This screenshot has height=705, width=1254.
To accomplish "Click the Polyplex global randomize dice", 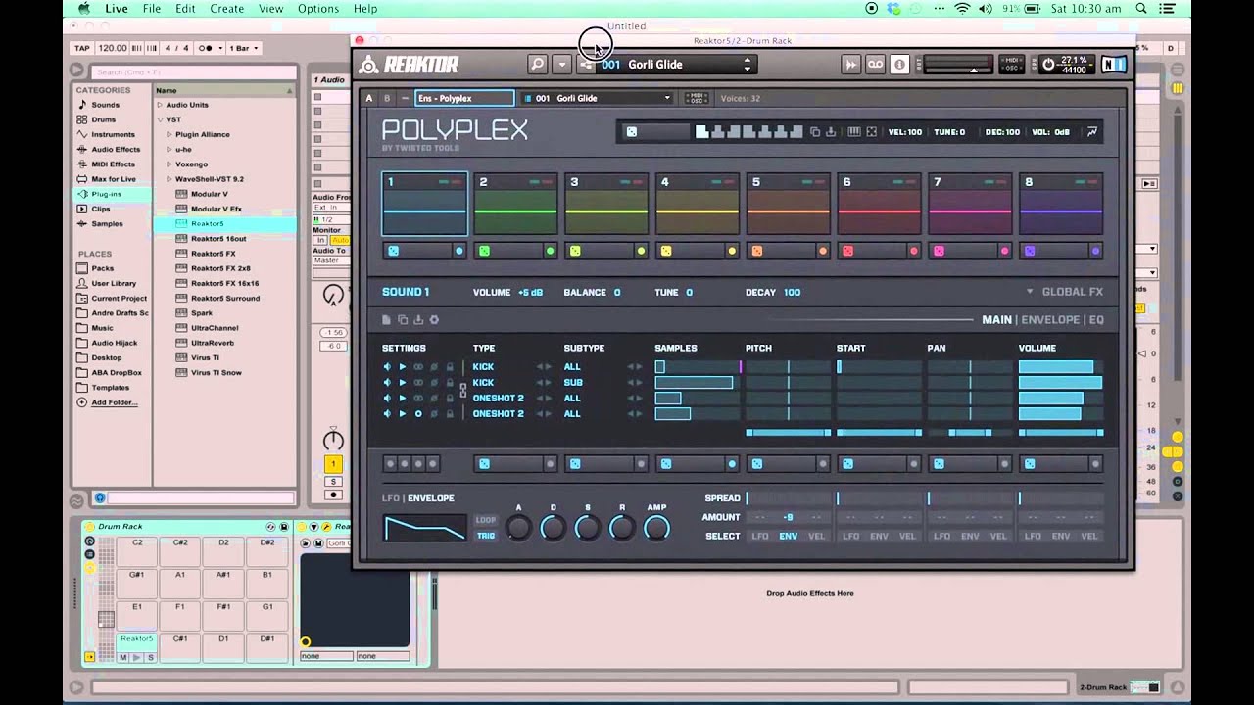I will 632,132.
